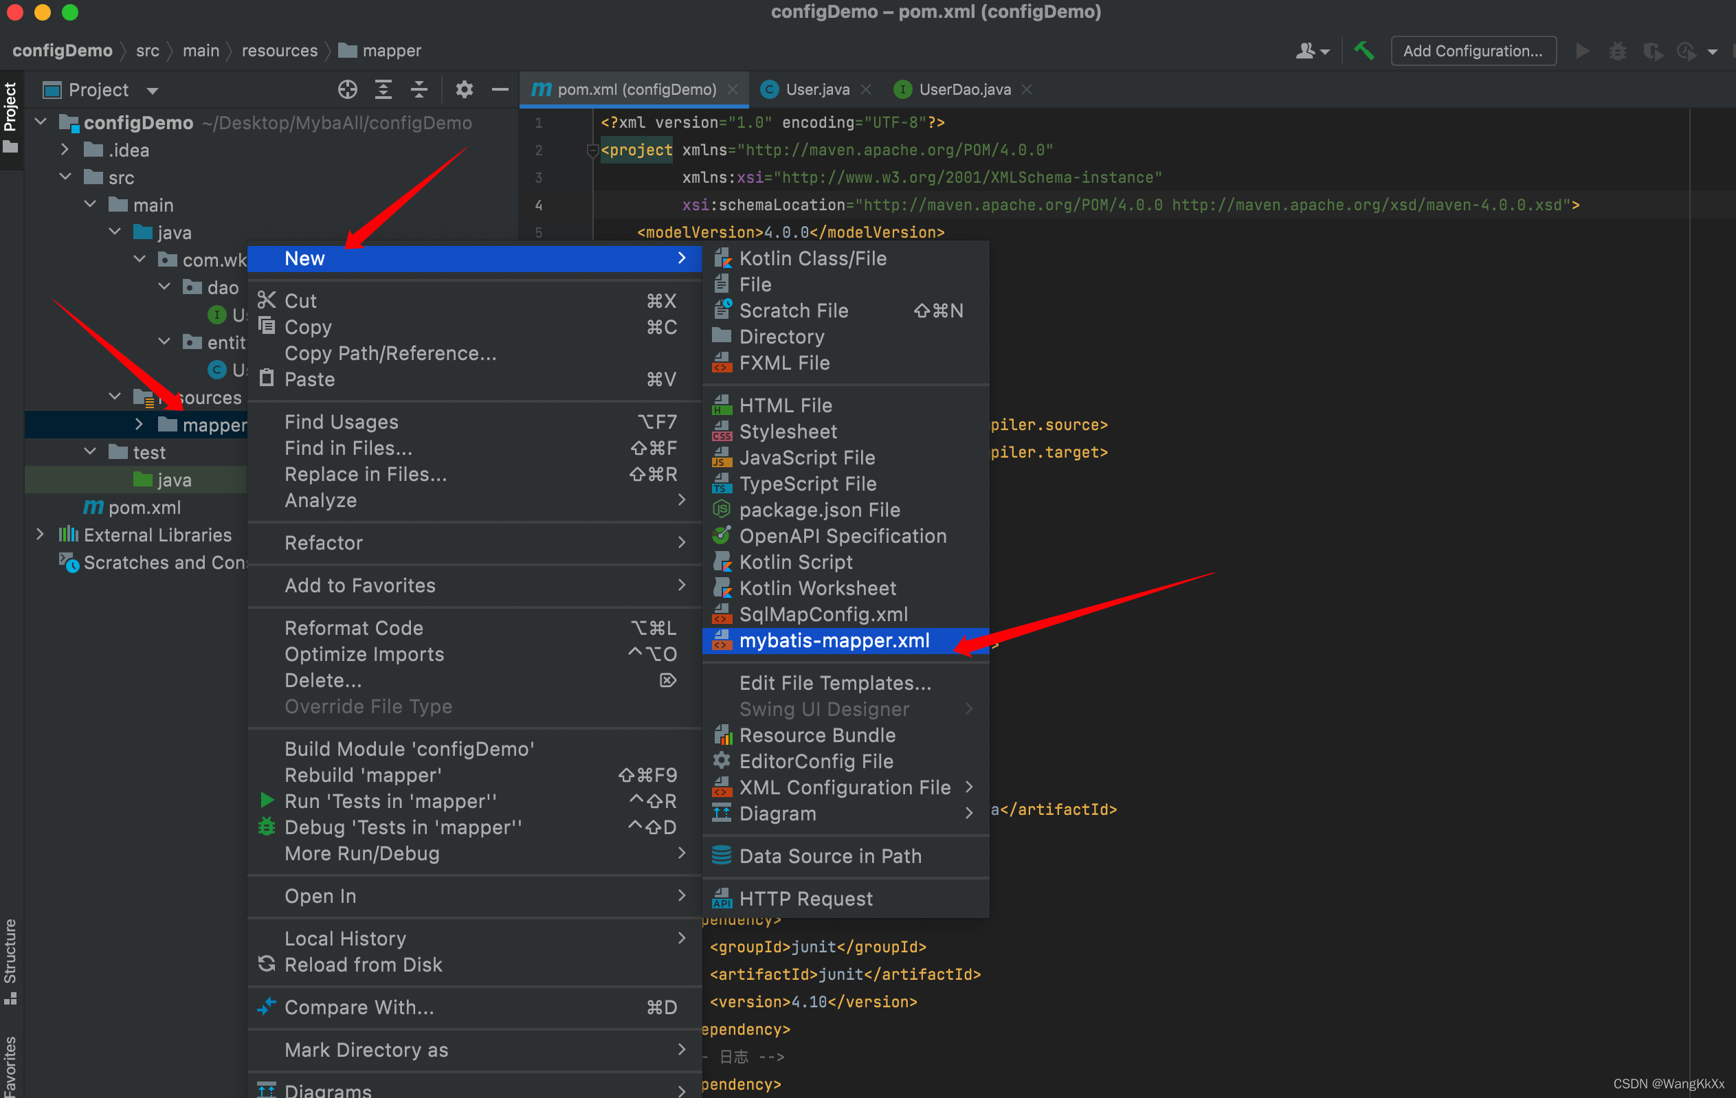Open Project panel settings gear

(465, 89)
